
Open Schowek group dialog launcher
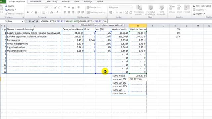tap(23, 17)
